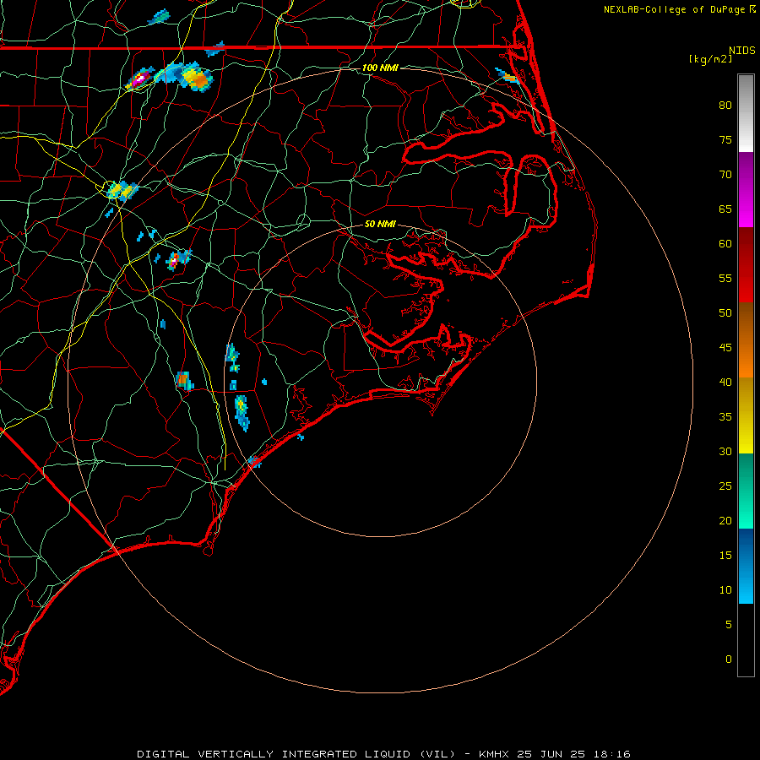
Task: Click the 0 value on the color scale
Action: (729, 660)
